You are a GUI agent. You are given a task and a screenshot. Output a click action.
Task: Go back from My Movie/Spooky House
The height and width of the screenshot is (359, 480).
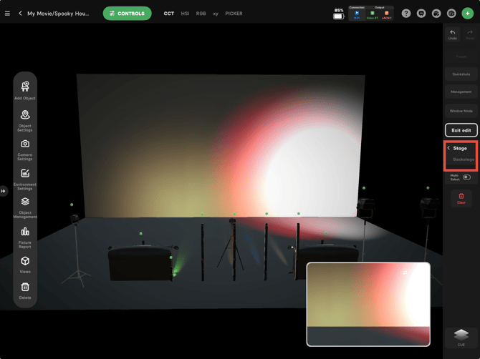click(x=20, y=14)
